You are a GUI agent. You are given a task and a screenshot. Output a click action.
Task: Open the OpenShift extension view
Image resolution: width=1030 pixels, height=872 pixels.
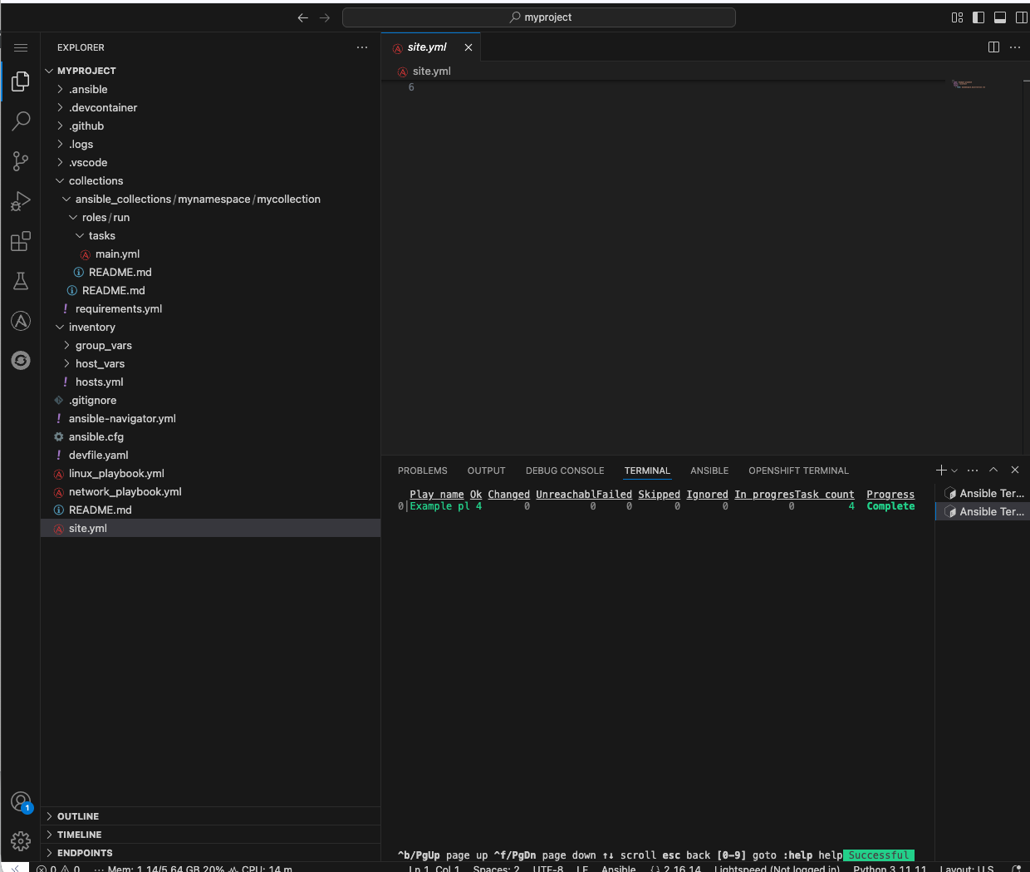tap(21, 360)
